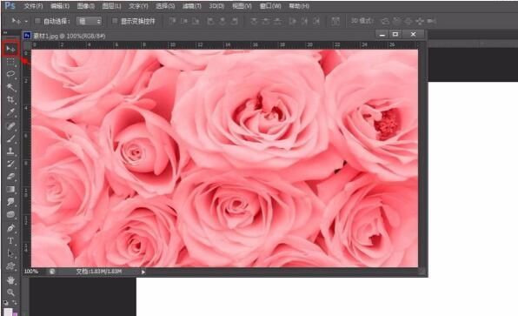The height and width of the screenshot is (316, 518).
Task: Select the Brush tool
Action: (10, 138)
